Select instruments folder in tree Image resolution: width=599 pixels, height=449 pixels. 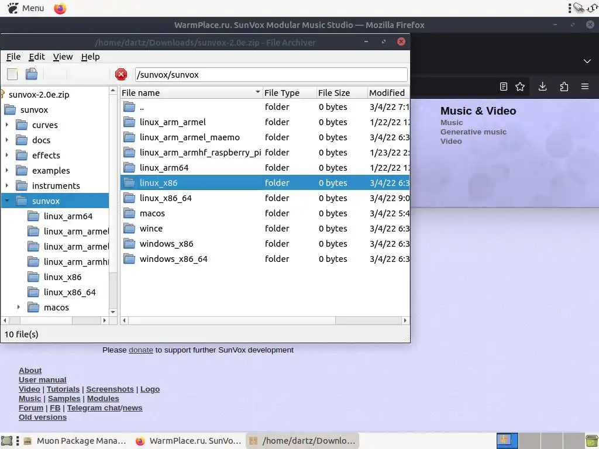point(56,185)
